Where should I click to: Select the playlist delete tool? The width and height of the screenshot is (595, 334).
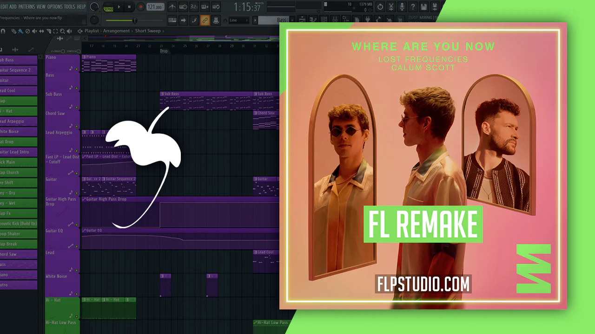point(27,31)
